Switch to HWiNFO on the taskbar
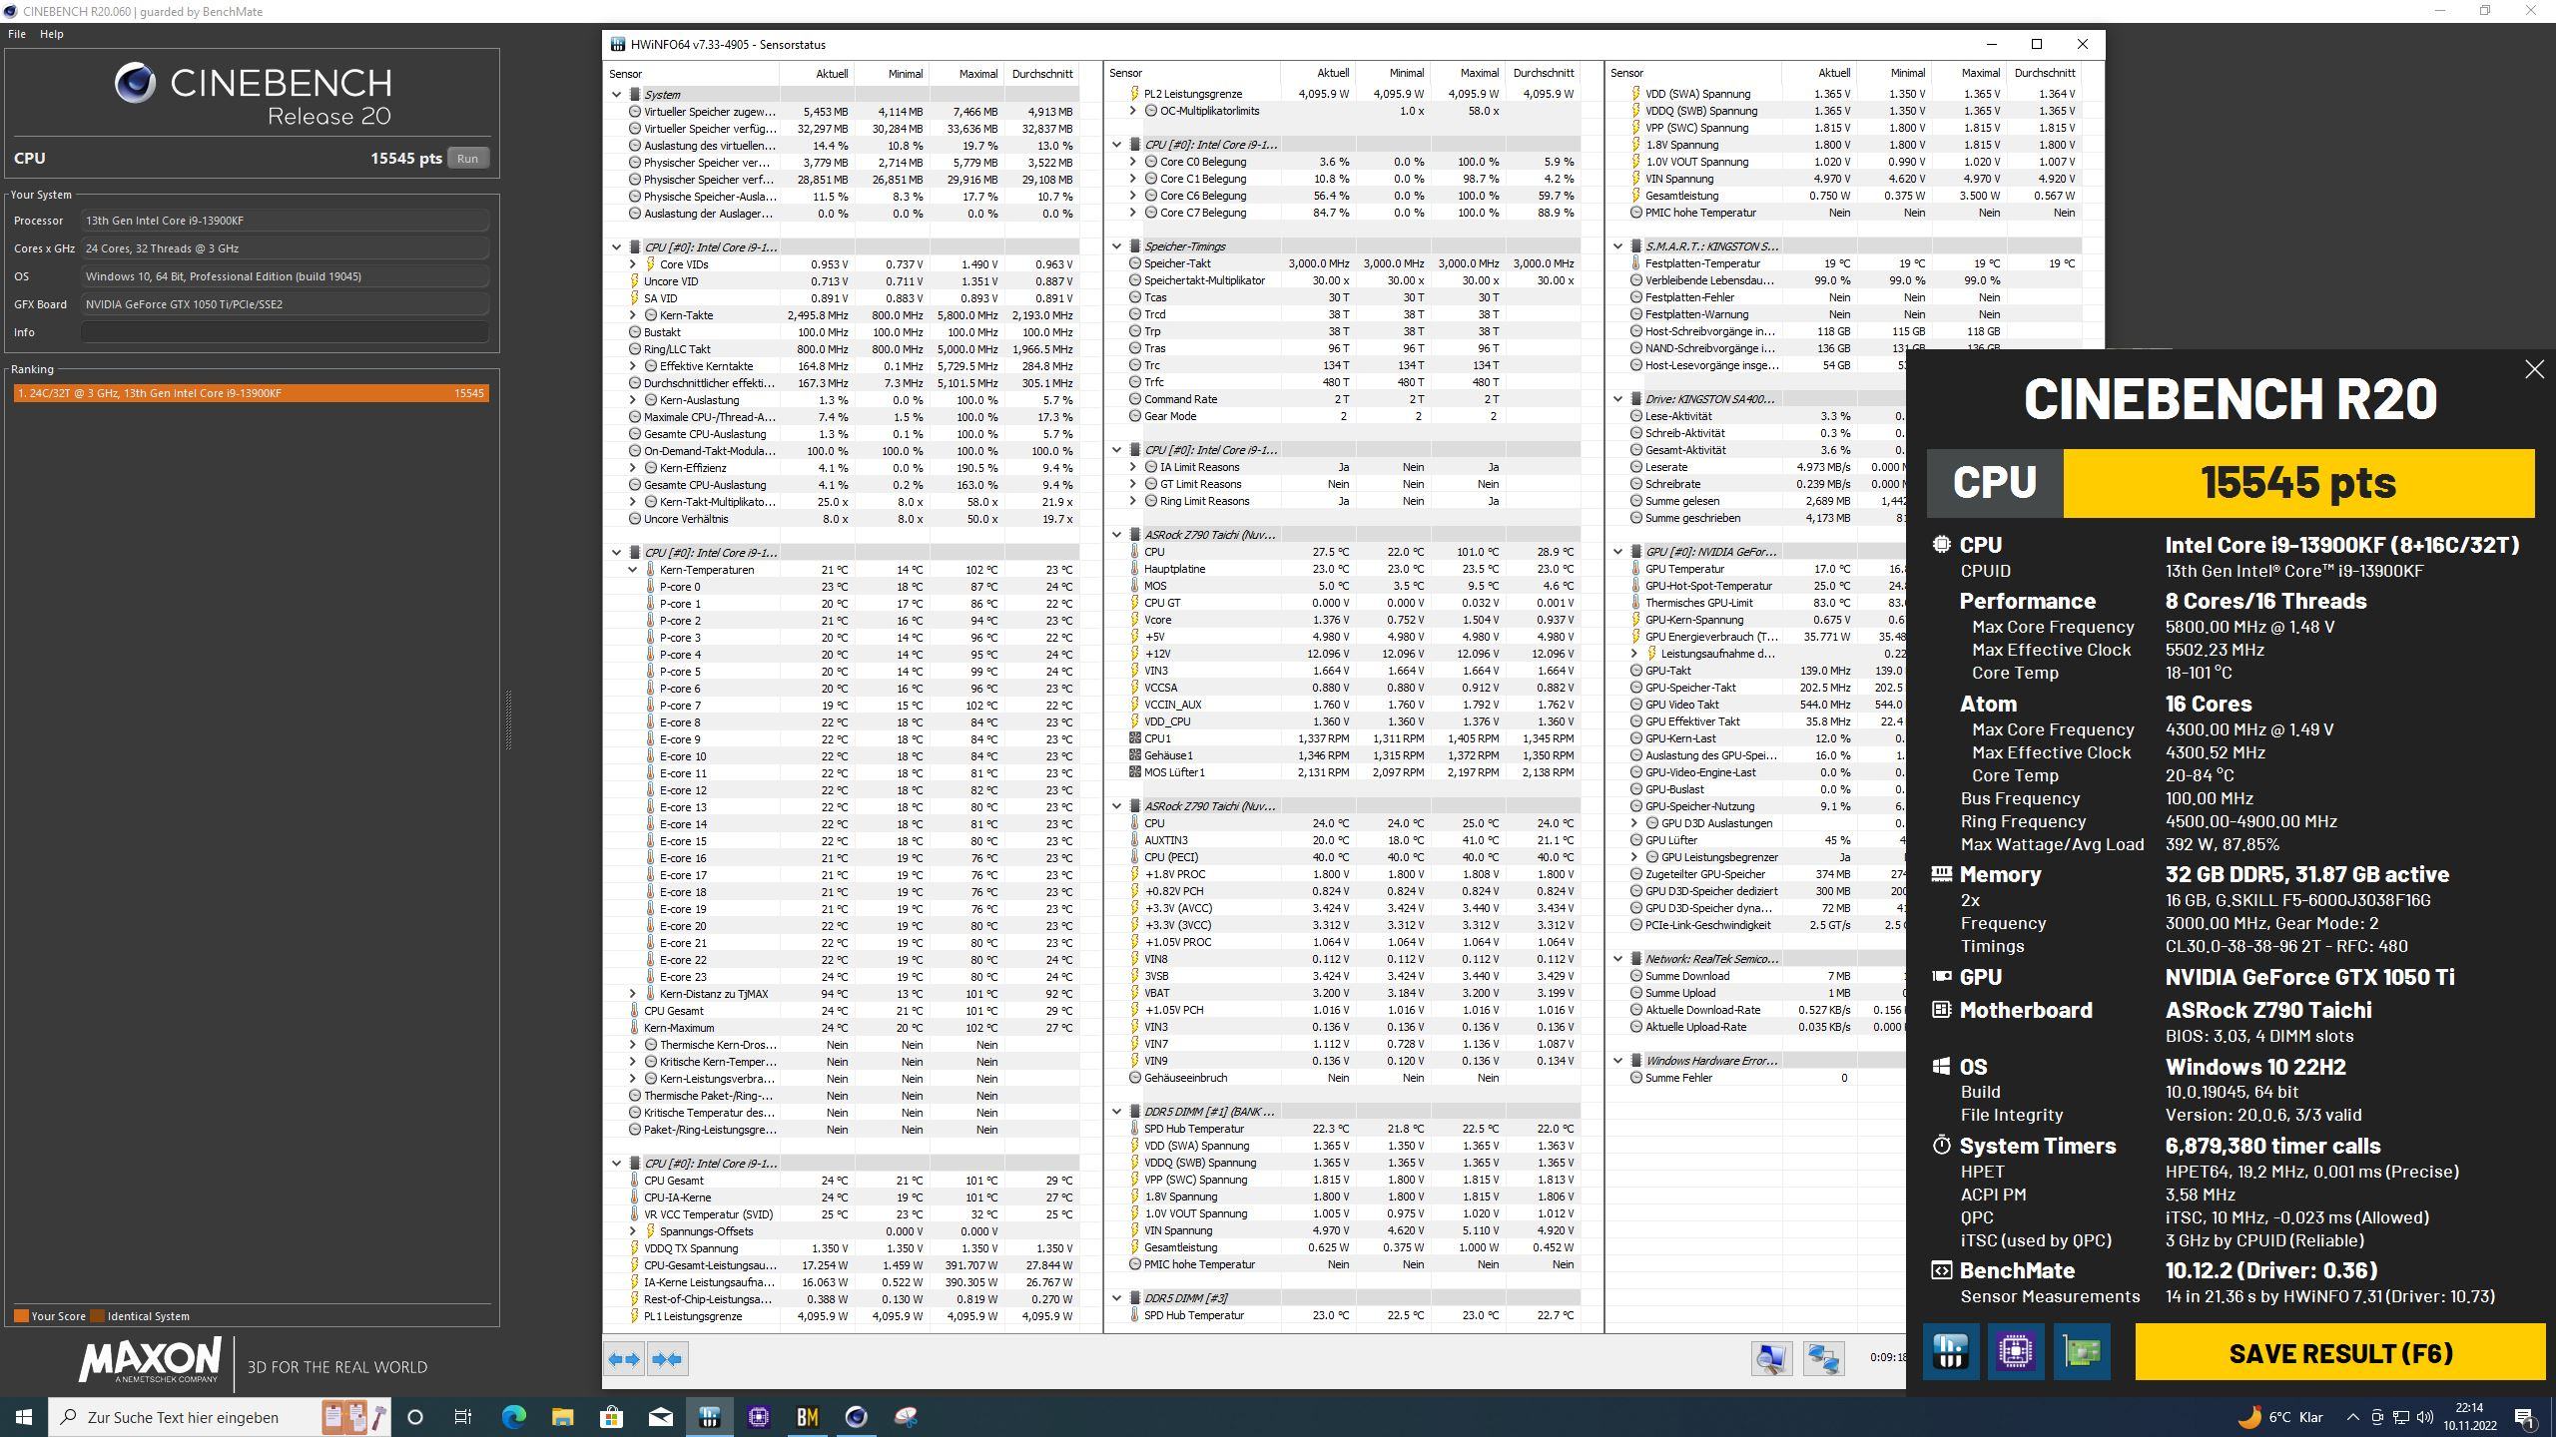Viewport: 2556px width, 1437px height. pyautogui.click(x=709, y=1417)
